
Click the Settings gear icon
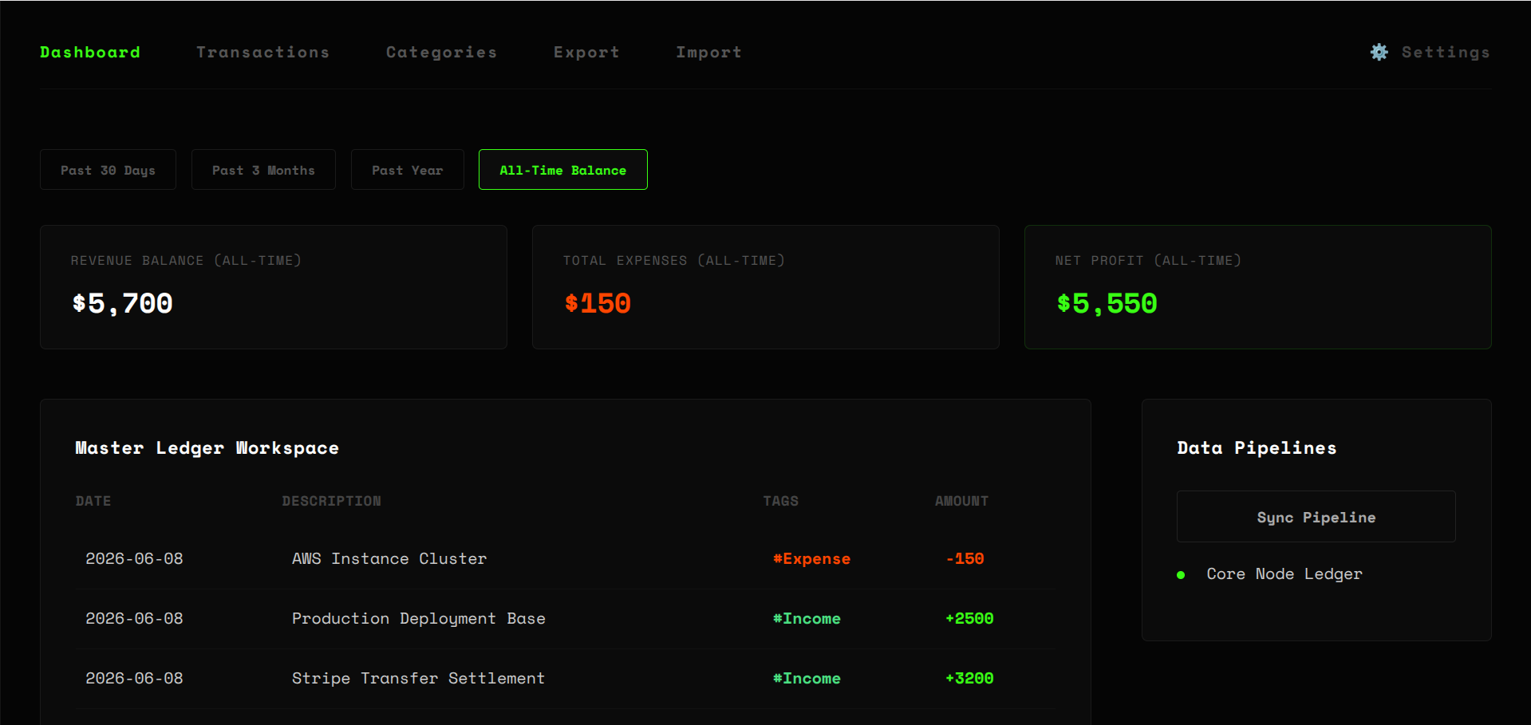[x=1379, y=52]
